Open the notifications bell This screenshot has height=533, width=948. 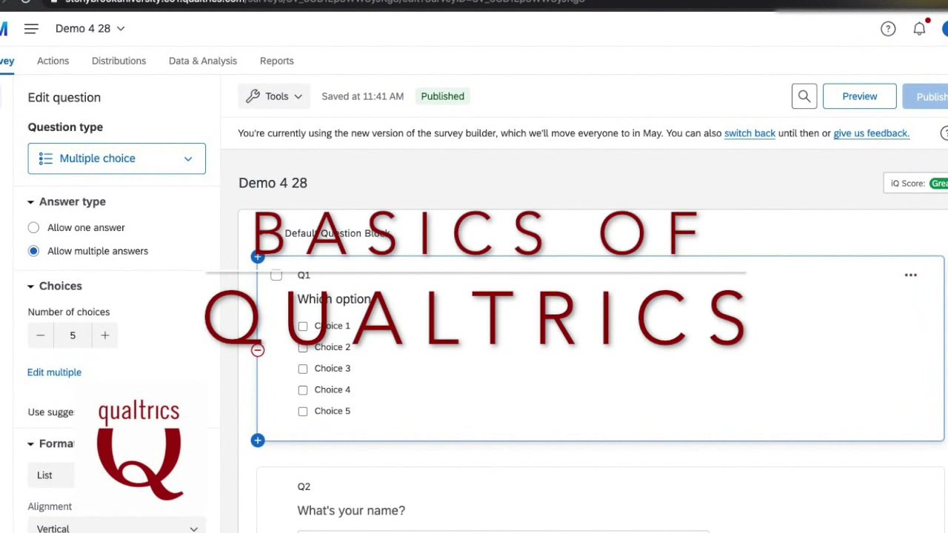point(919,29)
